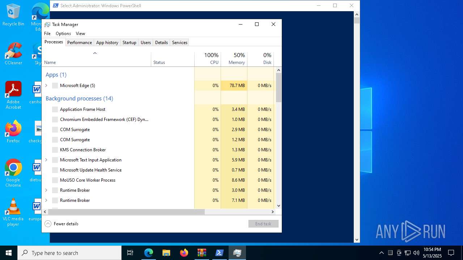
Task: Click Task Manager vertical scrollbar thumb
Action: point(279,87)
